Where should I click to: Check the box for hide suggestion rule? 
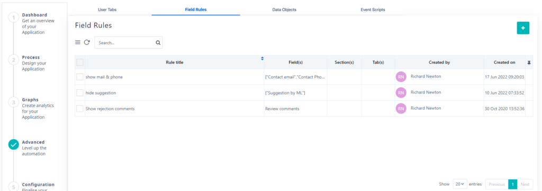coord(80,93)
